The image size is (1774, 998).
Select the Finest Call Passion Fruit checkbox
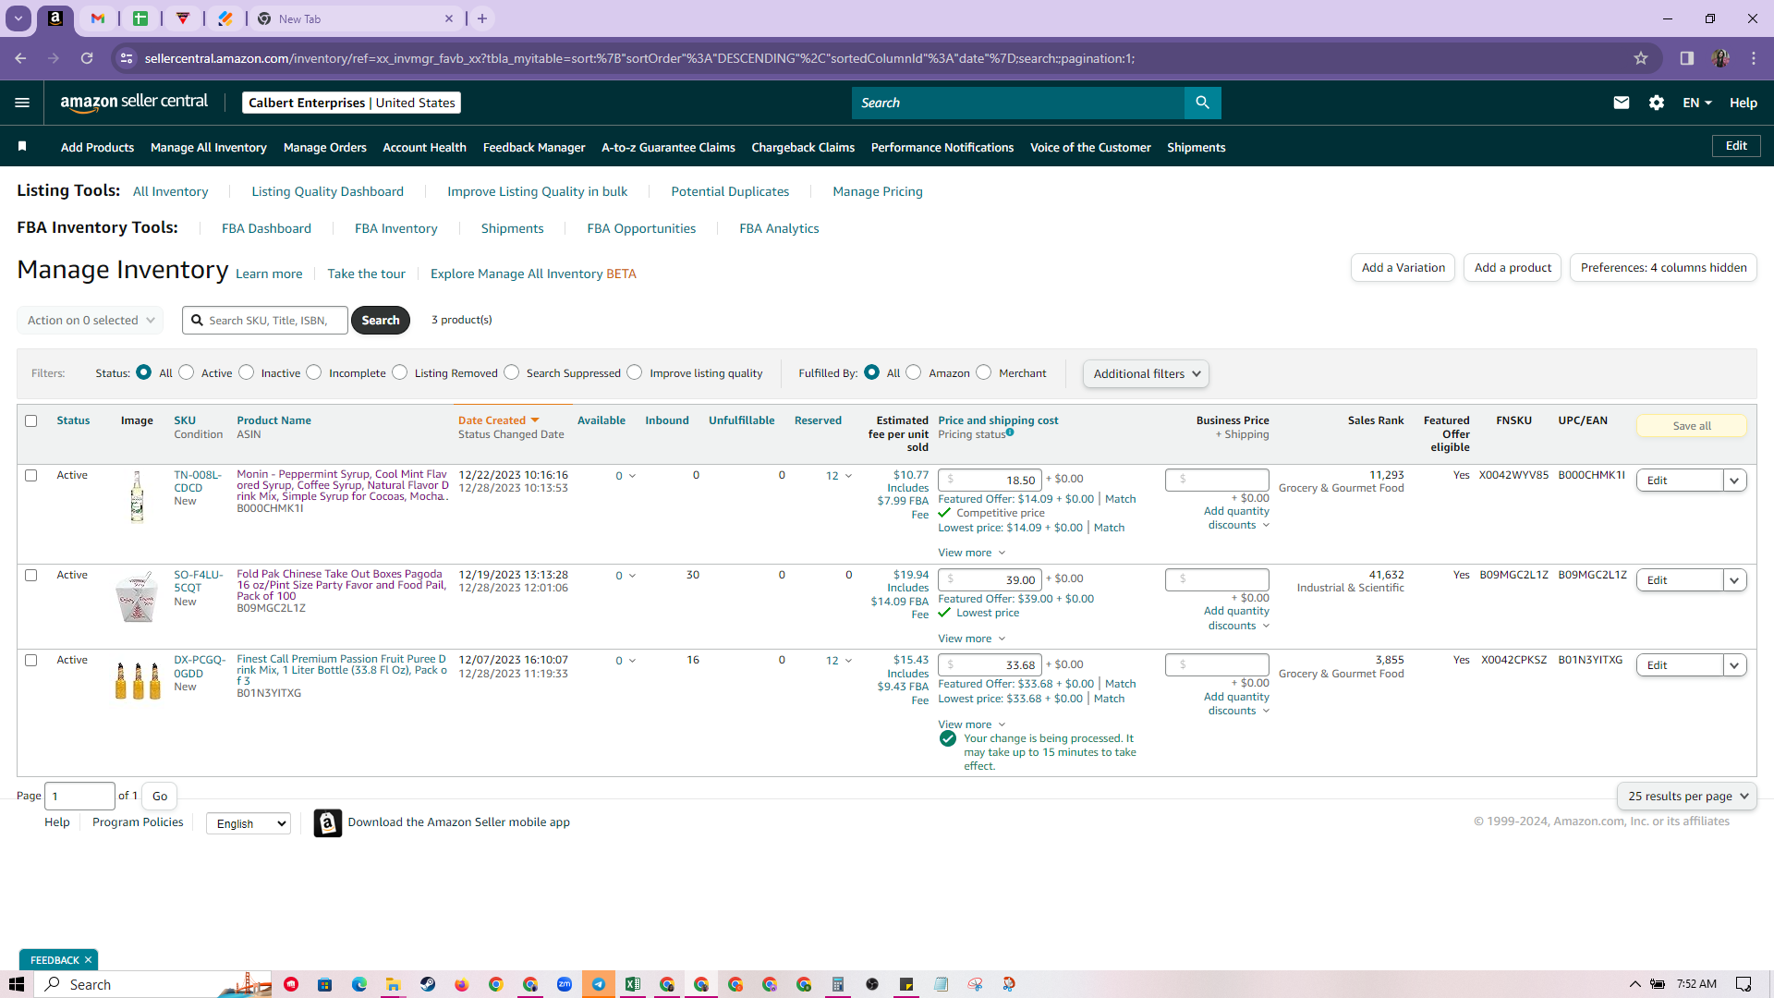[30, 660]
